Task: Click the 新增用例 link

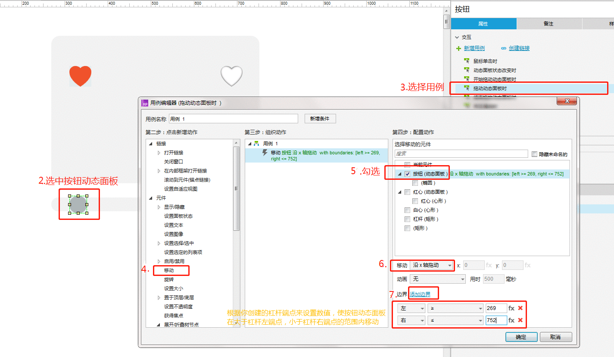Action: (x=474, y=48)
